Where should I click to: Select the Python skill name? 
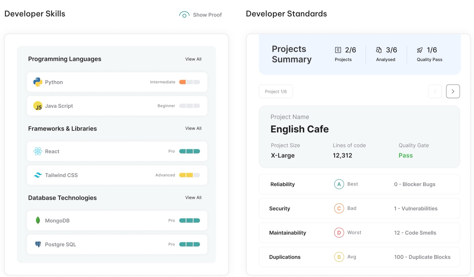pos(54,82)
